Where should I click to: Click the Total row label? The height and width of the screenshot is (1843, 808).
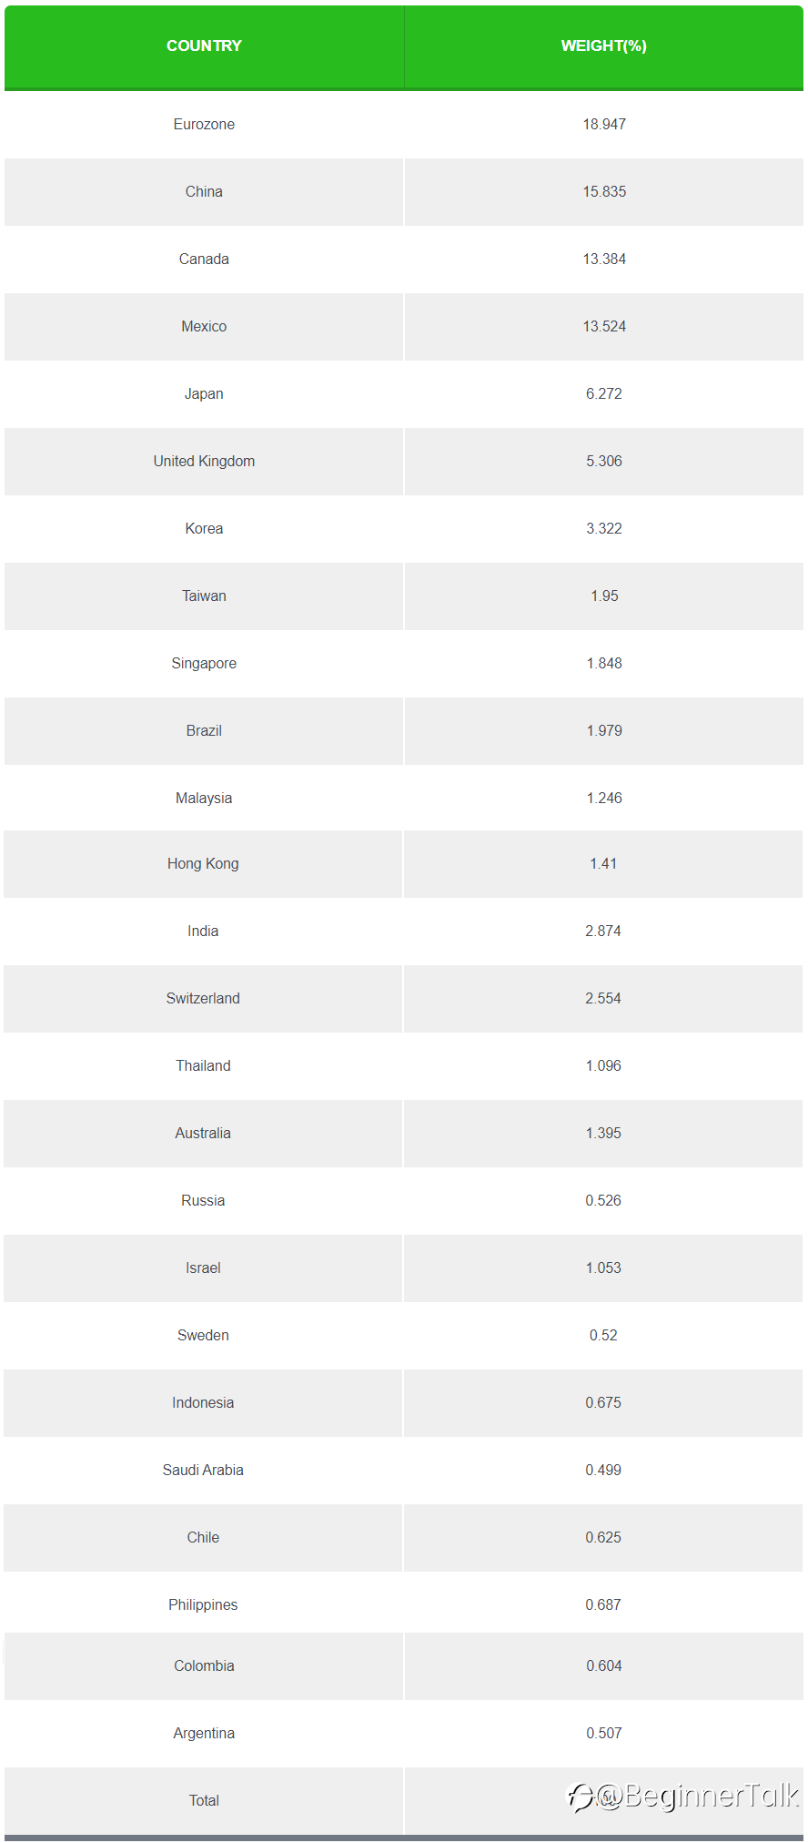pyautogui.click(x=204, y=1800)
